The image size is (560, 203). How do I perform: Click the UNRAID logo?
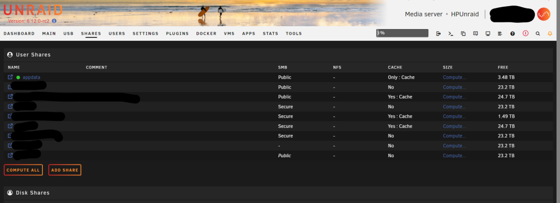tap(33, 10)
